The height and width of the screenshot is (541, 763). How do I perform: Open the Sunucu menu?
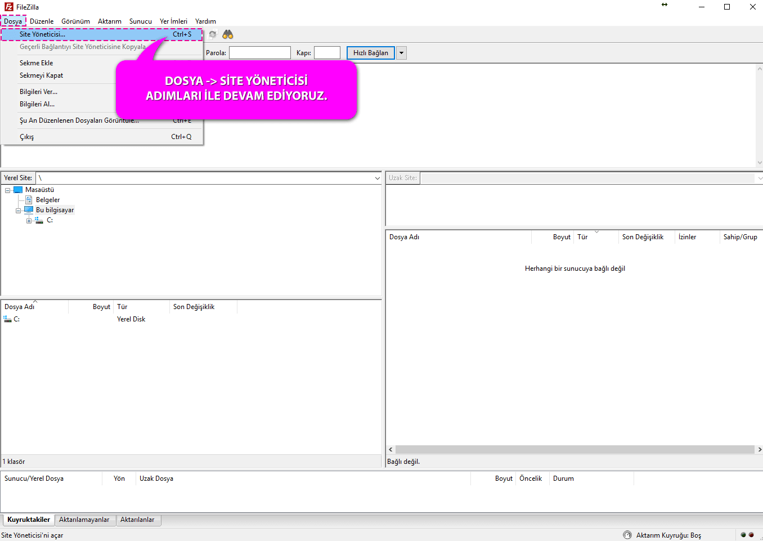(x=140, y=21)
